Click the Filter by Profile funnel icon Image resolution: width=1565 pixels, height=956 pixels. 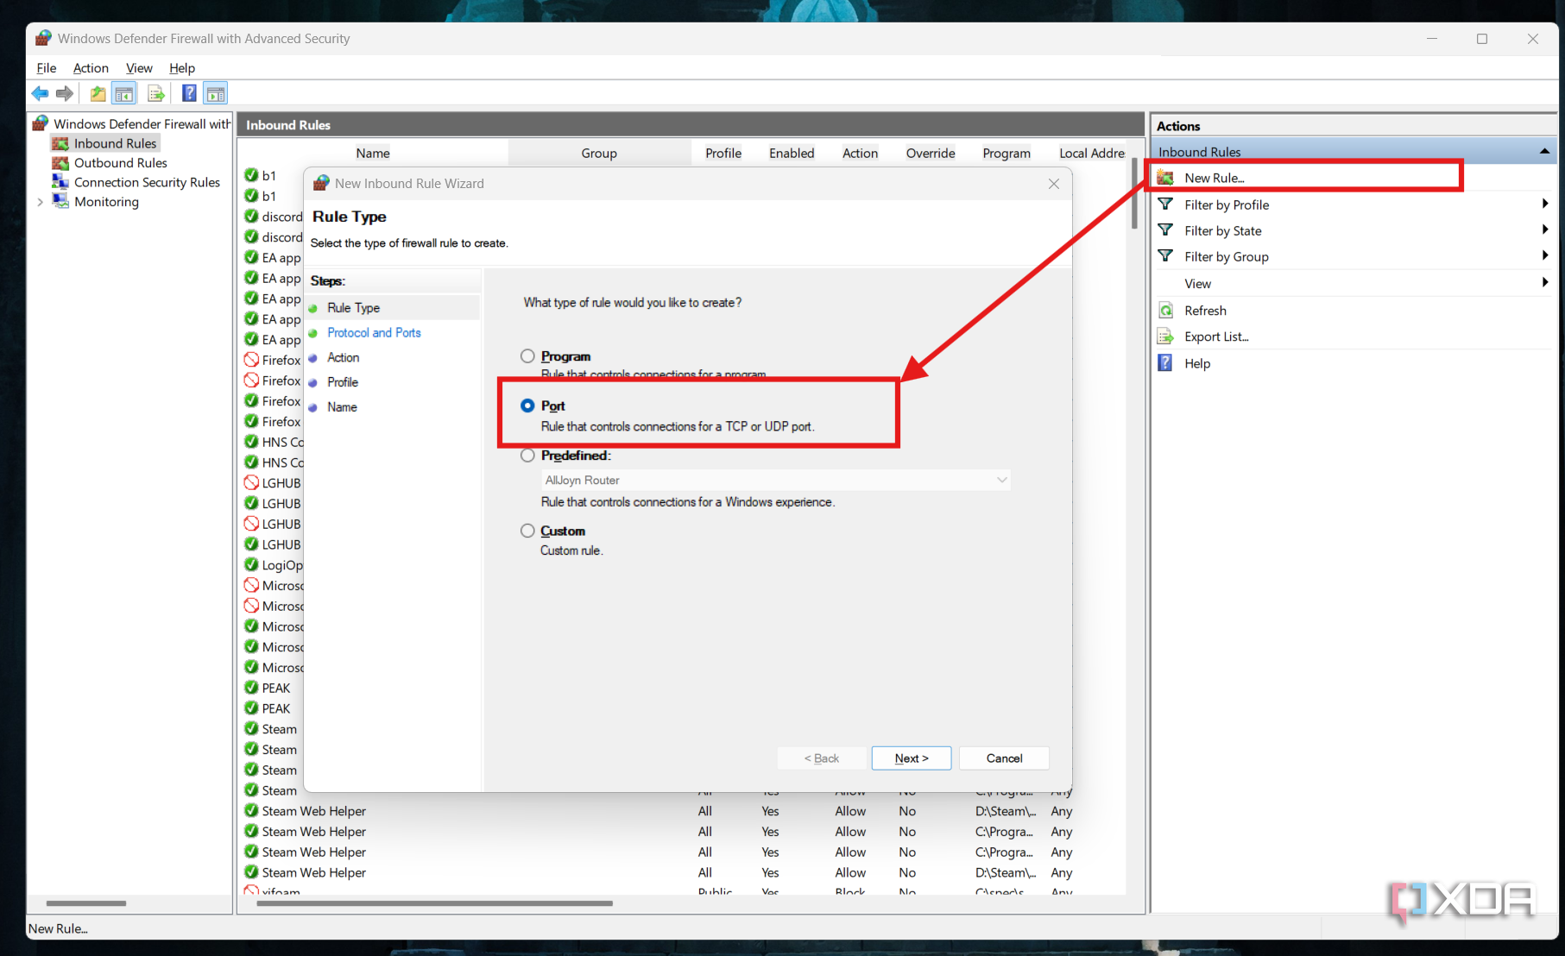pos(1165,204)
